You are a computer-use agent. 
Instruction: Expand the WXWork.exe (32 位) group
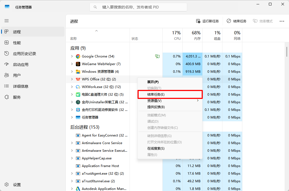click(x=72, y=87)
